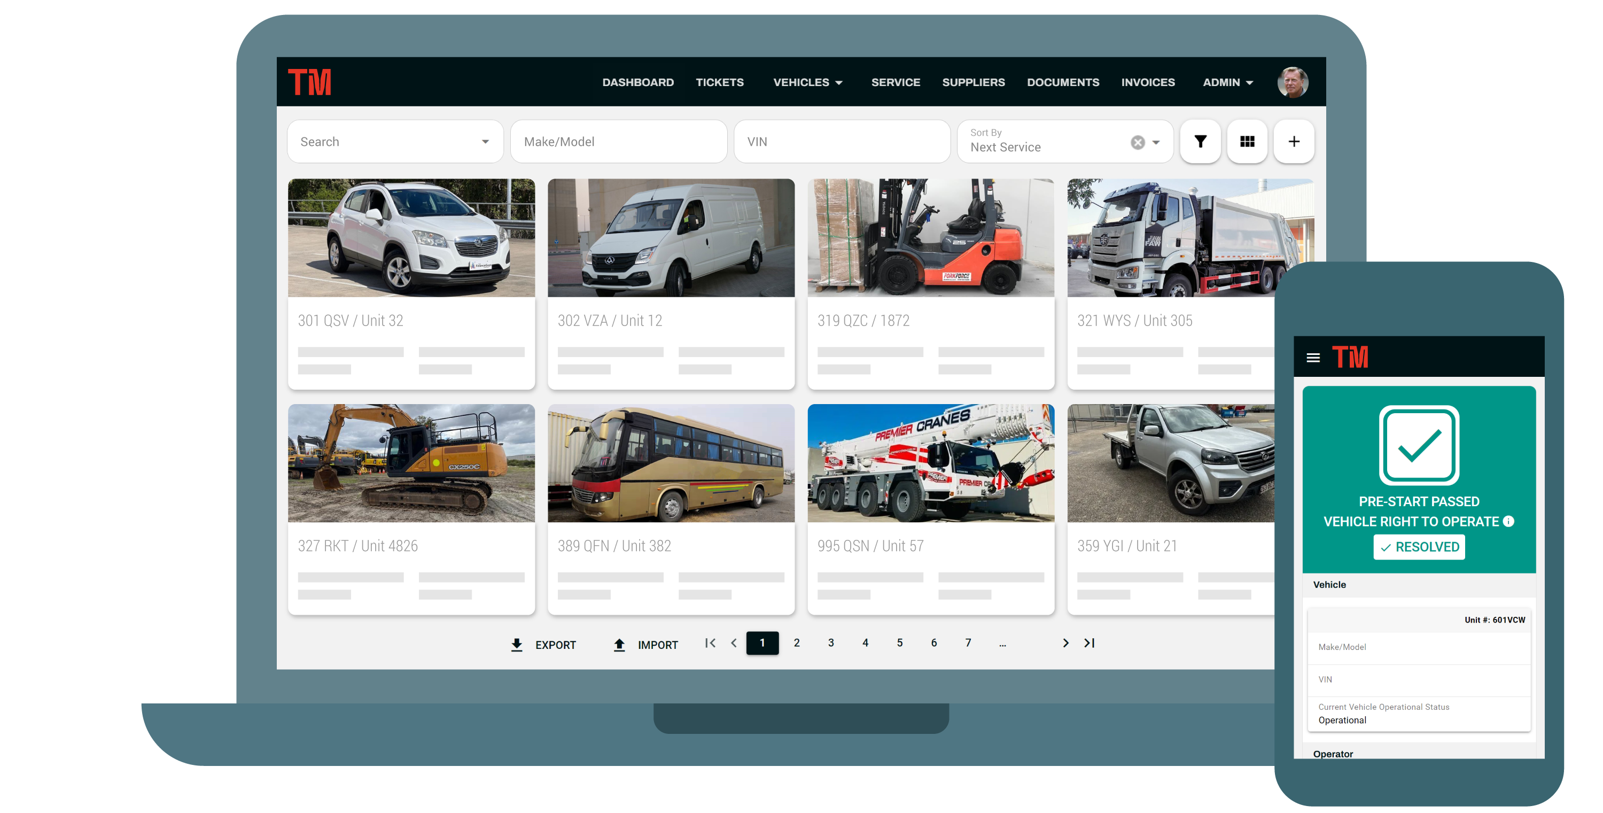Navigate to the Tickets section
Viewport: 1603px width, 813px height.
pyautogui.click(x=719, y=82)
